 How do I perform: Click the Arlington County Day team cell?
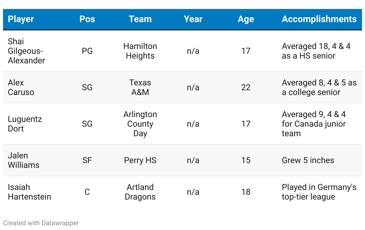[x=140, y=124]
